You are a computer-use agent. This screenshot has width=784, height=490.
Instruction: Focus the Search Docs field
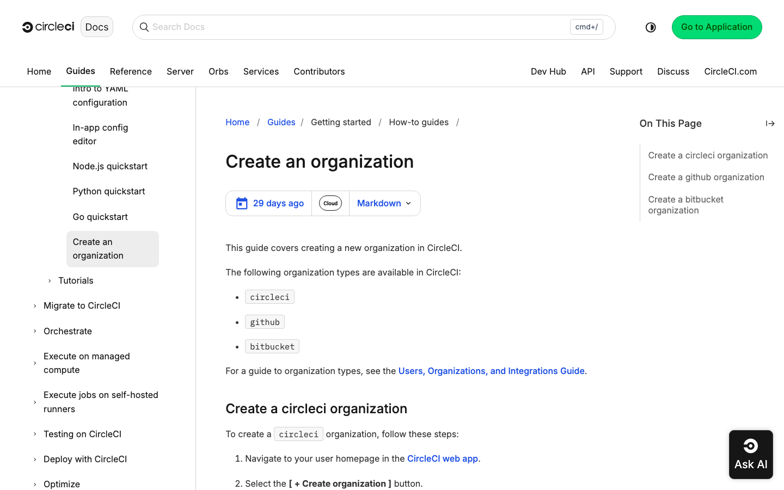373,27
